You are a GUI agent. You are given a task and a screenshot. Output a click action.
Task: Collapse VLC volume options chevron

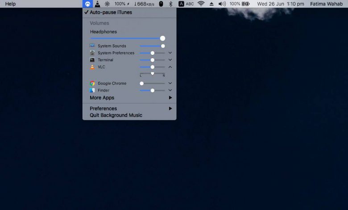[x=170, y=67]
